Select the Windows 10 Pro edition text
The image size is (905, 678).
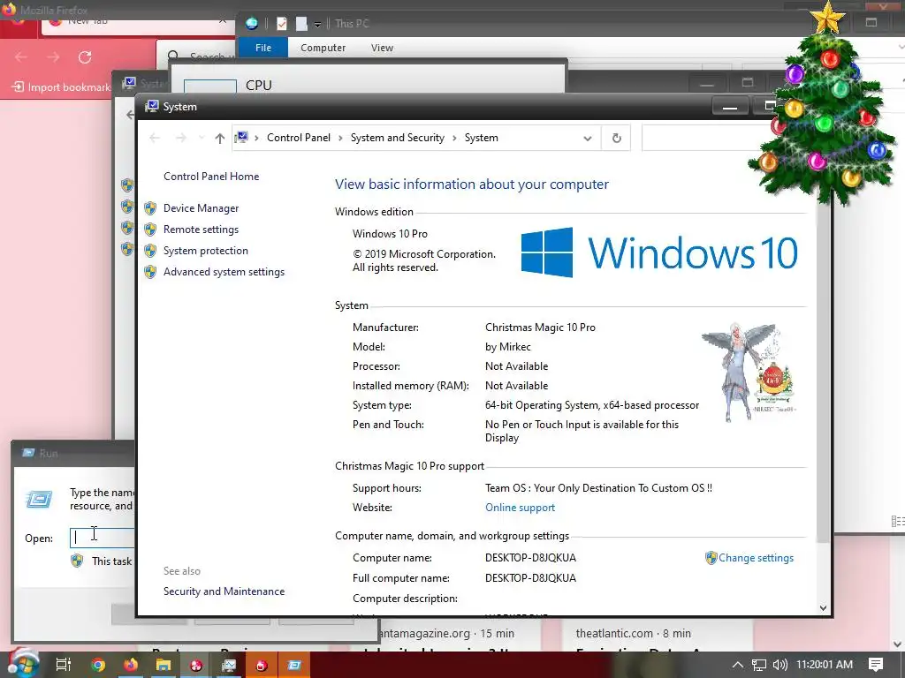pos(390,234)
